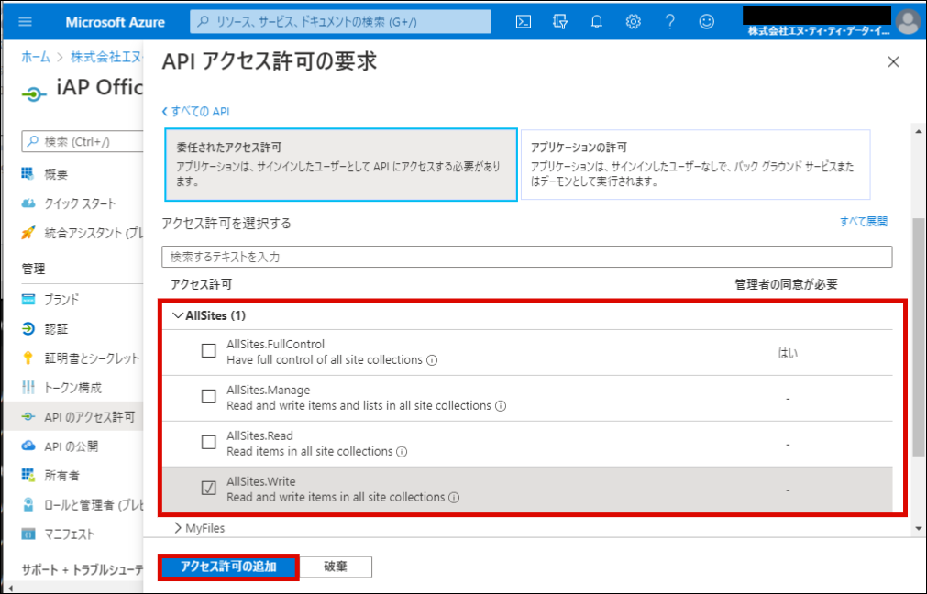The width and height of the screenshot is (927, 594).
Task: Click the はい value for AllSites.FullControl
Action: pyautogui.click(x=788, y=353)
